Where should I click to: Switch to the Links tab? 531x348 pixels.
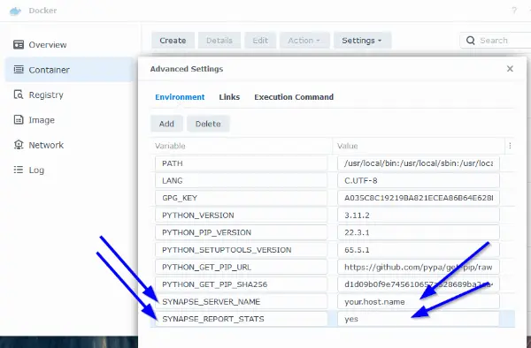(x=229, y=97)
